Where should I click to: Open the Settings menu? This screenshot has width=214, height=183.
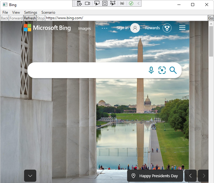tap(30, 12)
